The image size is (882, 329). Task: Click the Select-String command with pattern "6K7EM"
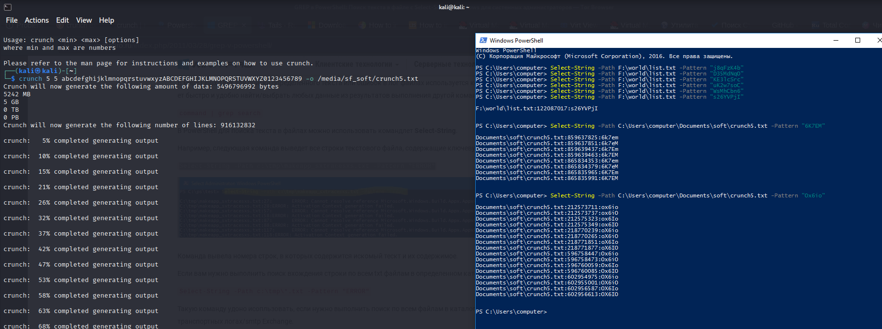tap(650, 126)
